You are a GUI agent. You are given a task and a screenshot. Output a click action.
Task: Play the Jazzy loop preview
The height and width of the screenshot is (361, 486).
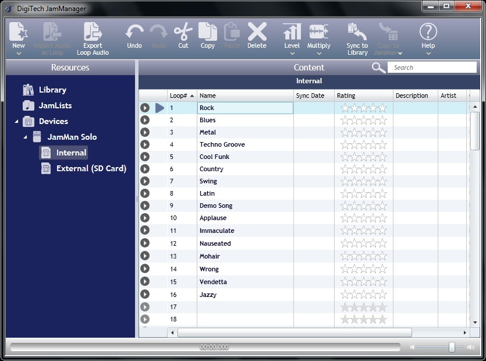coord(145,294)
